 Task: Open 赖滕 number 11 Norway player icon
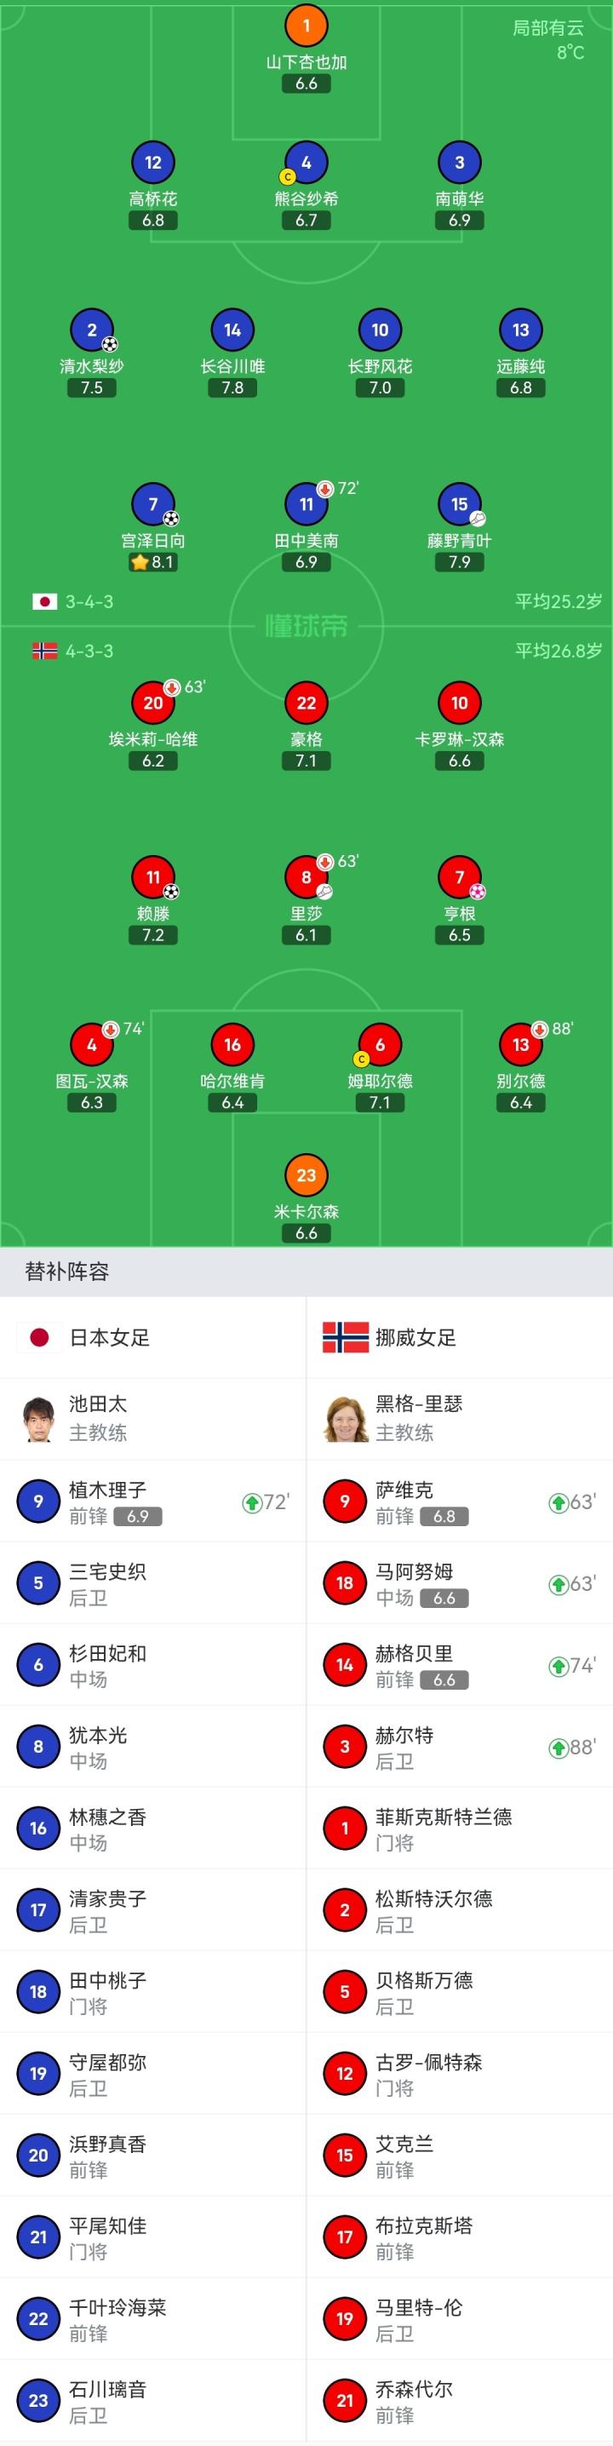pos(152,877)
